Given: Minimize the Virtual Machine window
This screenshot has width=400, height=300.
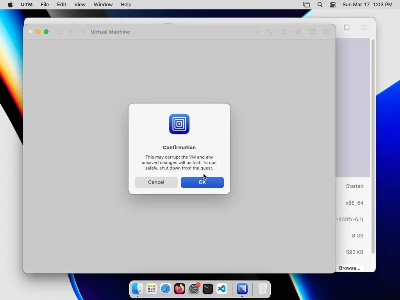Looking at the screenshot, I should pyautogui.click(x=38, y=32).
